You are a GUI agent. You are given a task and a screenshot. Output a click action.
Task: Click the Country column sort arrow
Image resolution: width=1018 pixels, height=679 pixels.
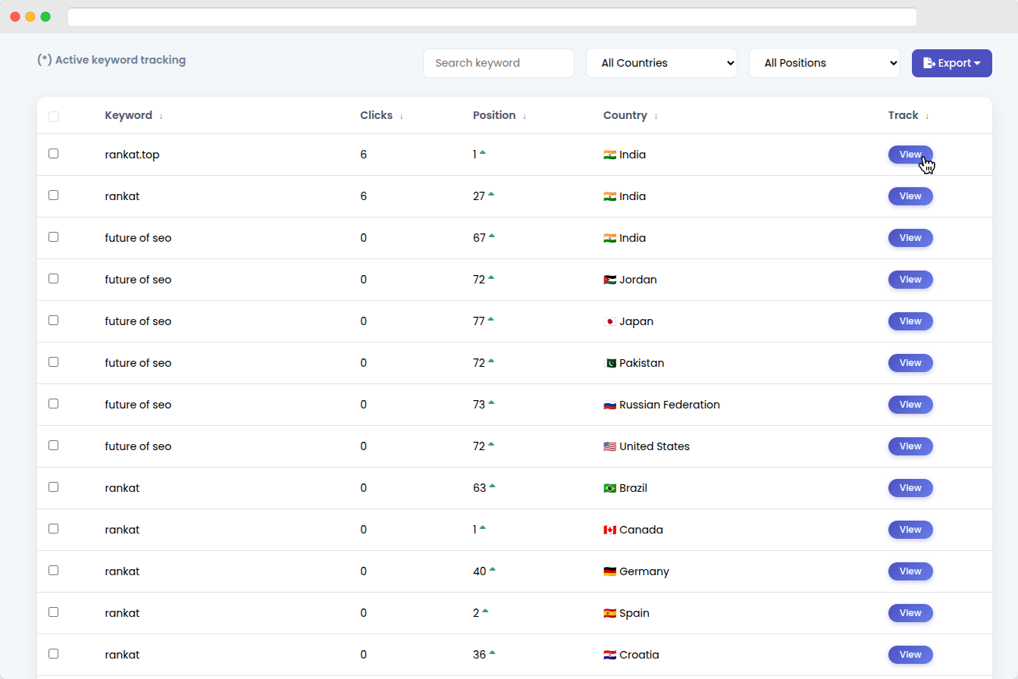point(656,116)
